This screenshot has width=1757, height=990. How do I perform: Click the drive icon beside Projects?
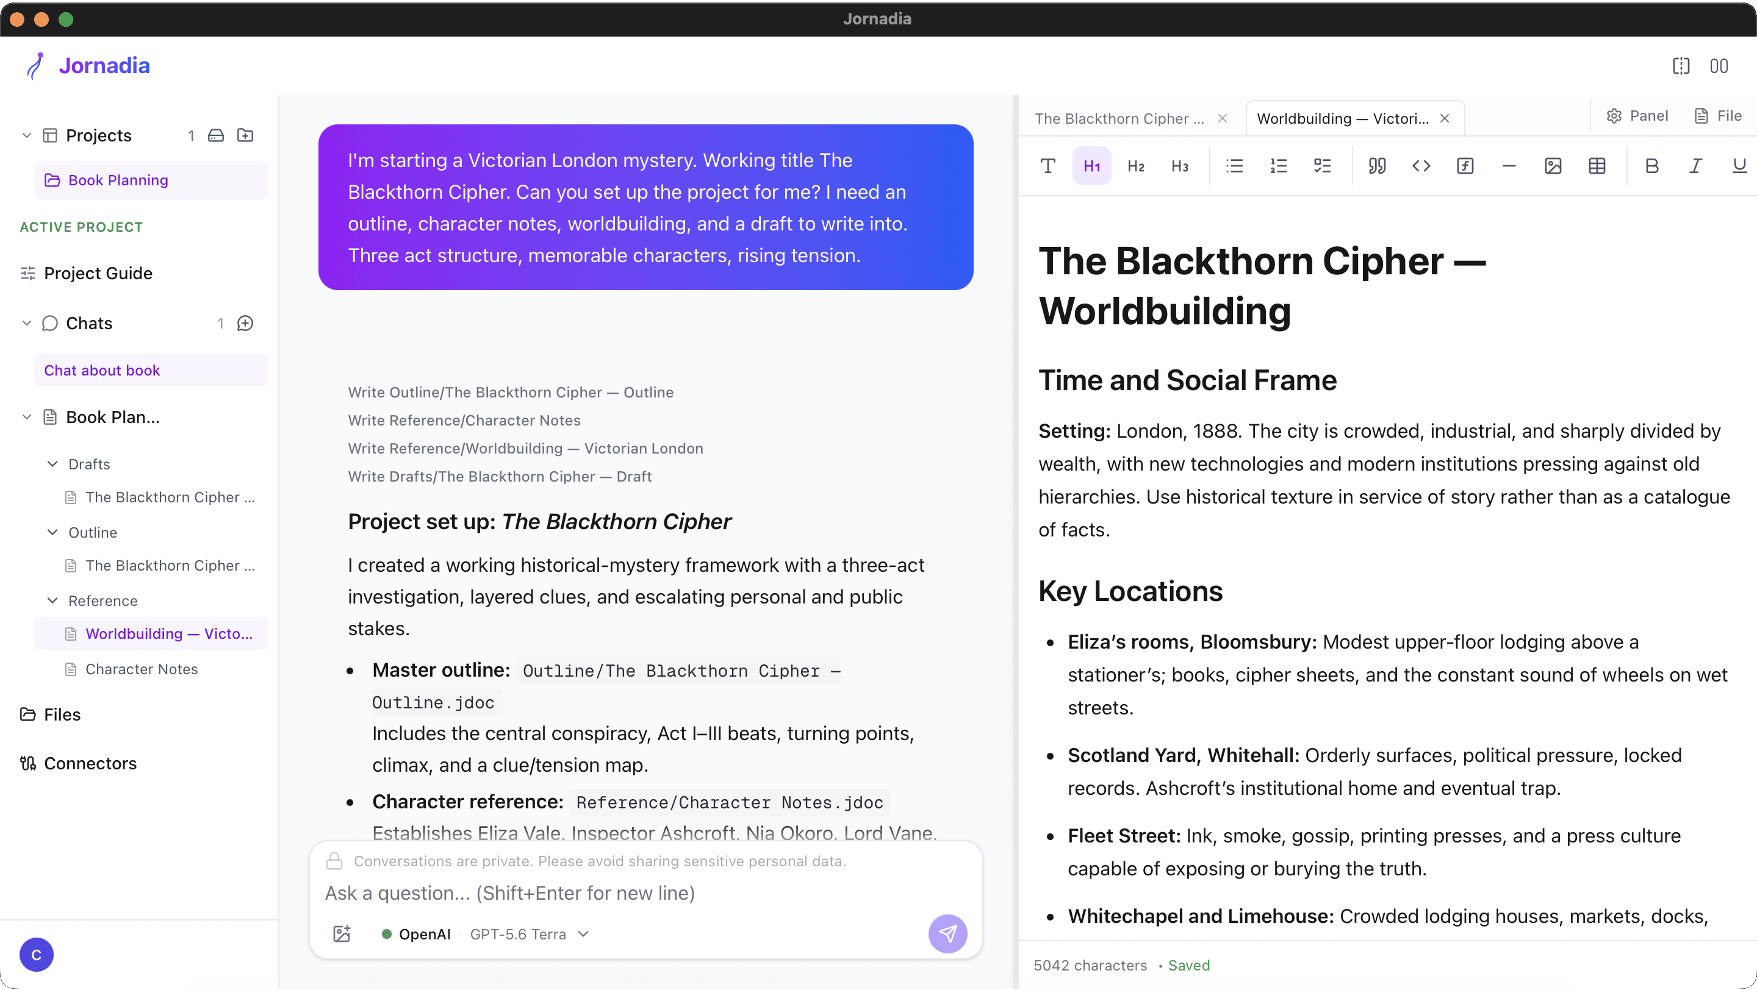pyautogui.click(x=215, y=135)
